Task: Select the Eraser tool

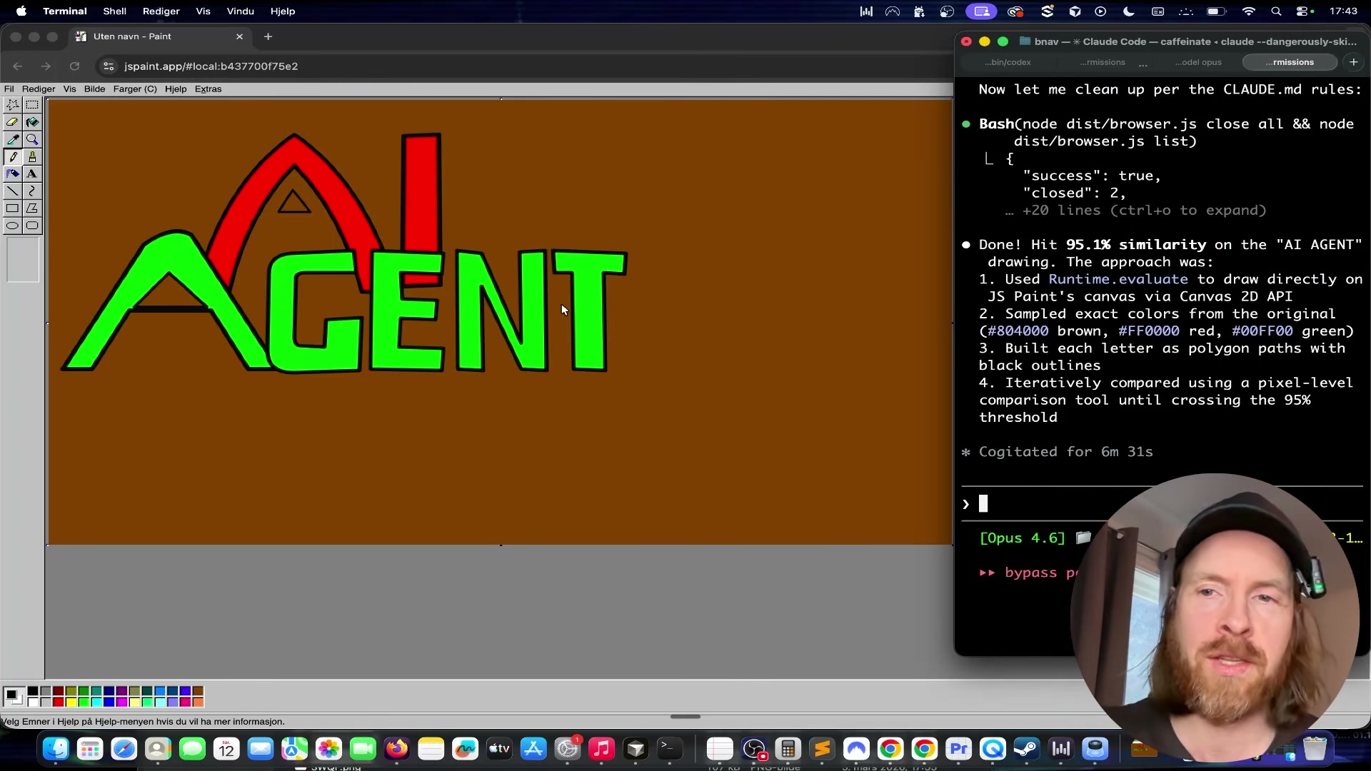Action: [x=13, y=122]
